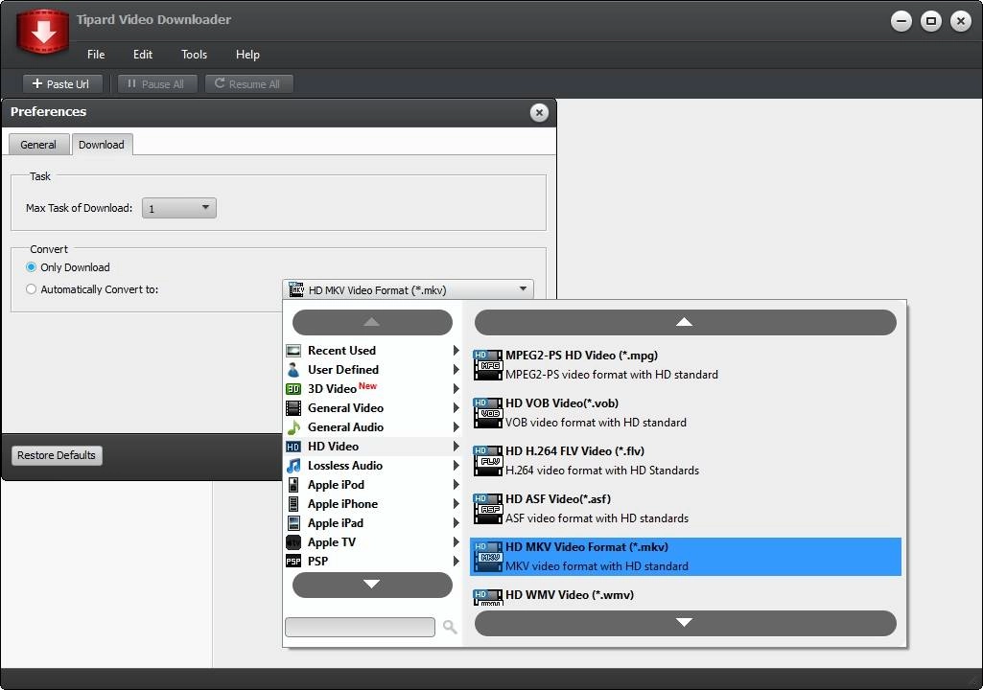Select the Automatically Convert to option
983x690 pixels.
coord(31,289)
